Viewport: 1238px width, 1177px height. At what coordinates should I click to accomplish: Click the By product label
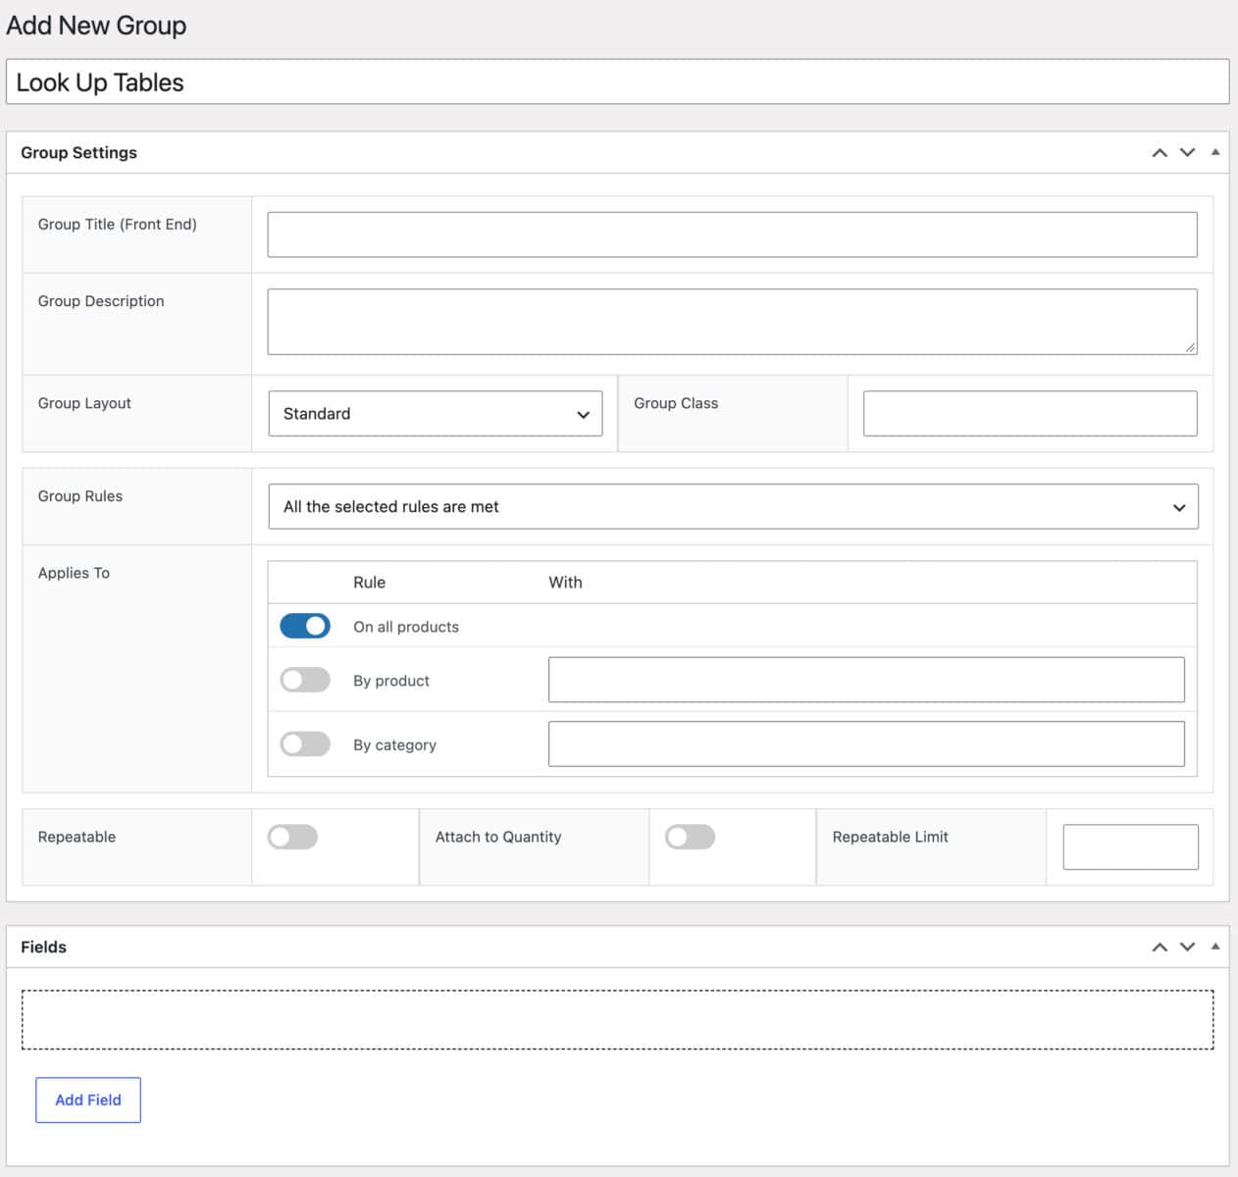point(391,681)
